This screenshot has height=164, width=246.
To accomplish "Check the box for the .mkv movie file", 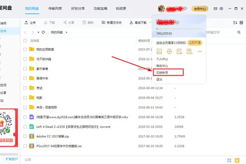I will (x=25, y=117).
